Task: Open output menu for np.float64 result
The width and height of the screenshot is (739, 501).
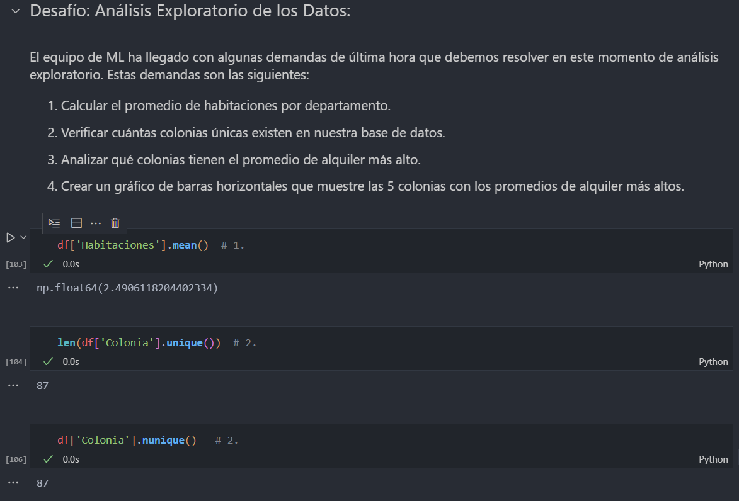Action: click(13, 288)
